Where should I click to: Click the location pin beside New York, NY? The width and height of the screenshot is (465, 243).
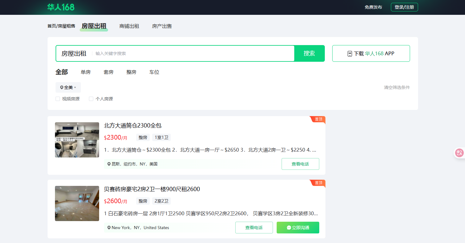click(109, 228)
